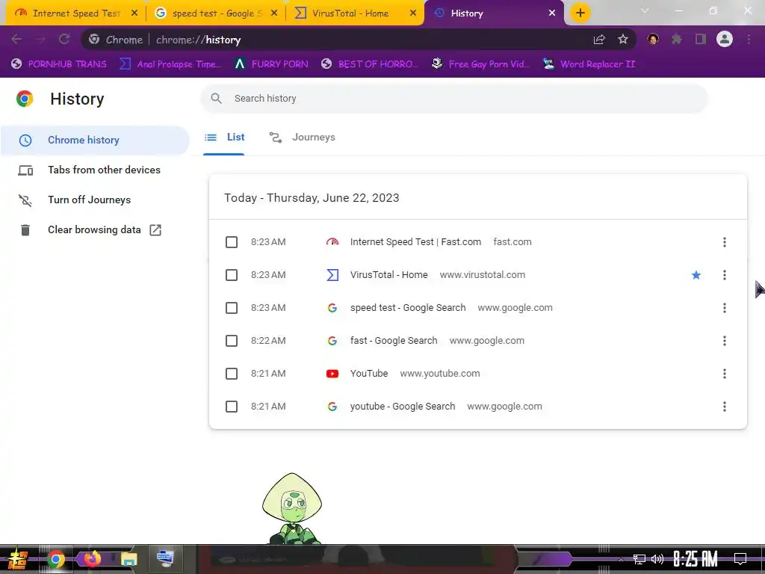Open the fast - Google Search history link
765x574 pixels.
click(x=394, y=341)
